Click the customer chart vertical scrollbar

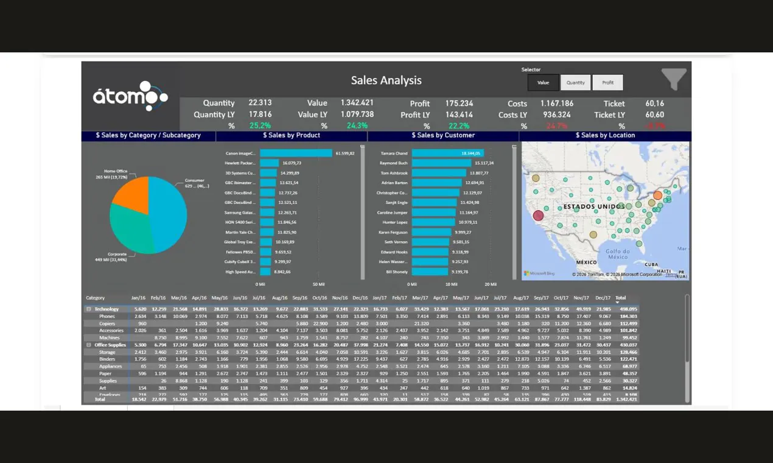pyautogui.click(x=515, y=212)
